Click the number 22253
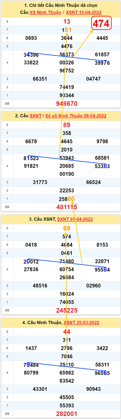 [67, 191]
